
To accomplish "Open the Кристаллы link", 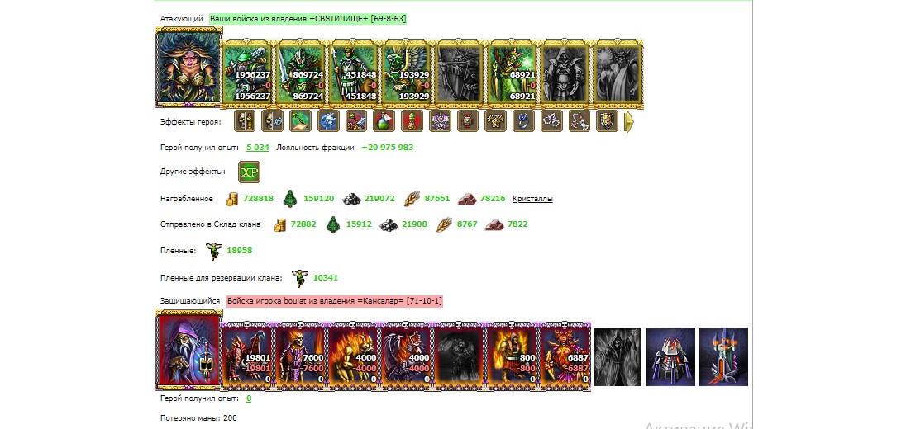I will point(532,198).
